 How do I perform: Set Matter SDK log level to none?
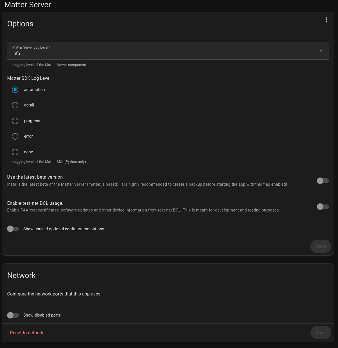pos(15,152)
